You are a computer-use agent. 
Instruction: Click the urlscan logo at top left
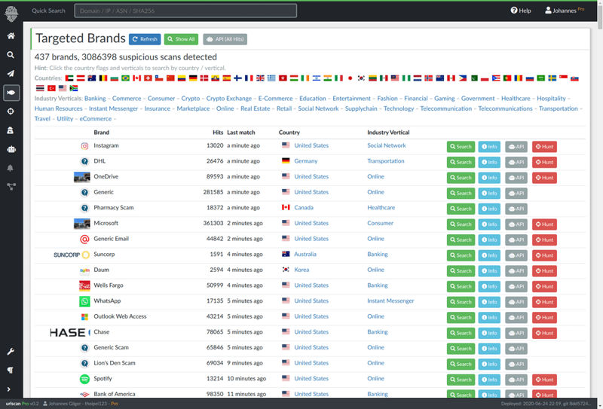[11, 14]
